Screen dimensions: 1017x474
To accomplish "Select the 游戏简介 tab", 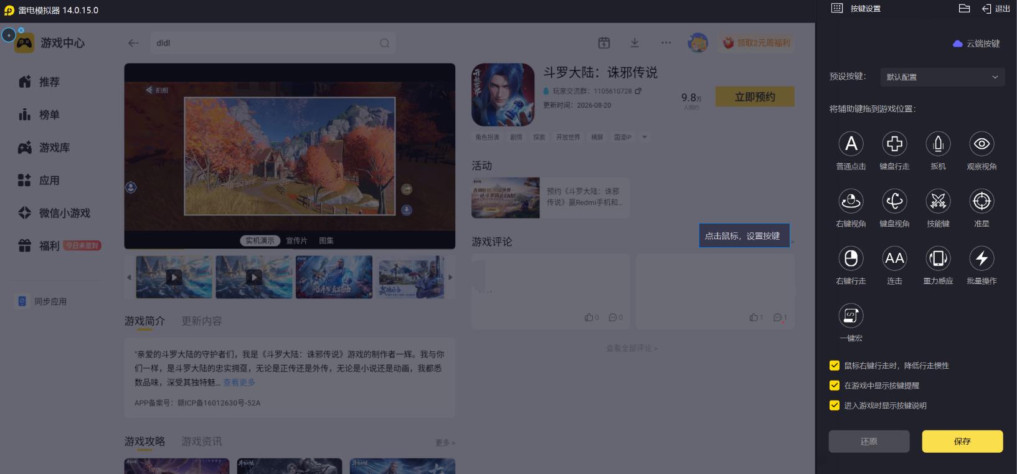I will [x=144, y=321].
